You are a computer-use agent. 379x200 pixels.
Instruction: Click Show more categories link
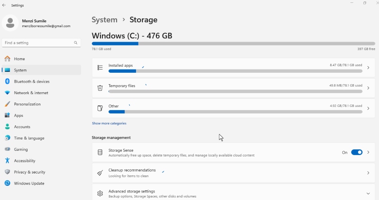[109, 123]
